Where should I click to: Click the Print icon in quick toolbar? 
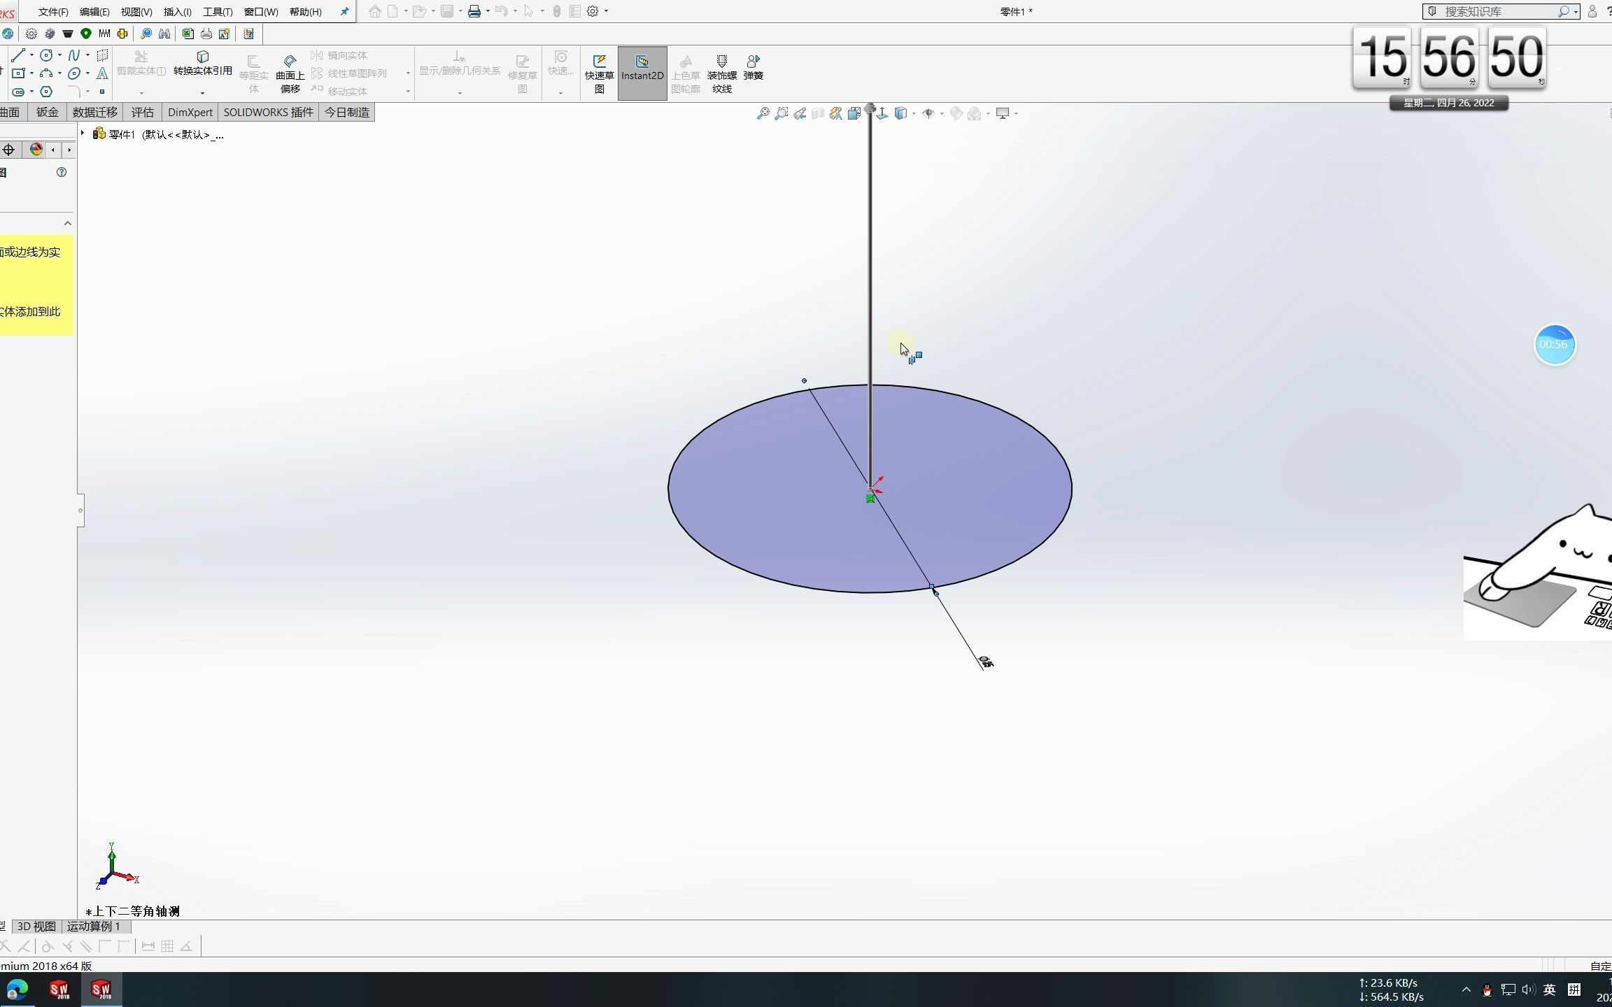(474, 11)
